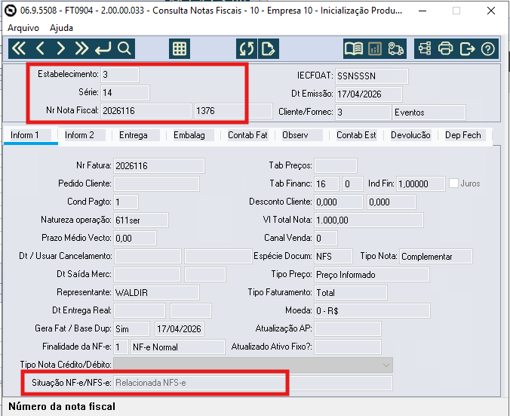Open the delivery truck location icon
Viewport: 510px width, 416px height.
395,49
